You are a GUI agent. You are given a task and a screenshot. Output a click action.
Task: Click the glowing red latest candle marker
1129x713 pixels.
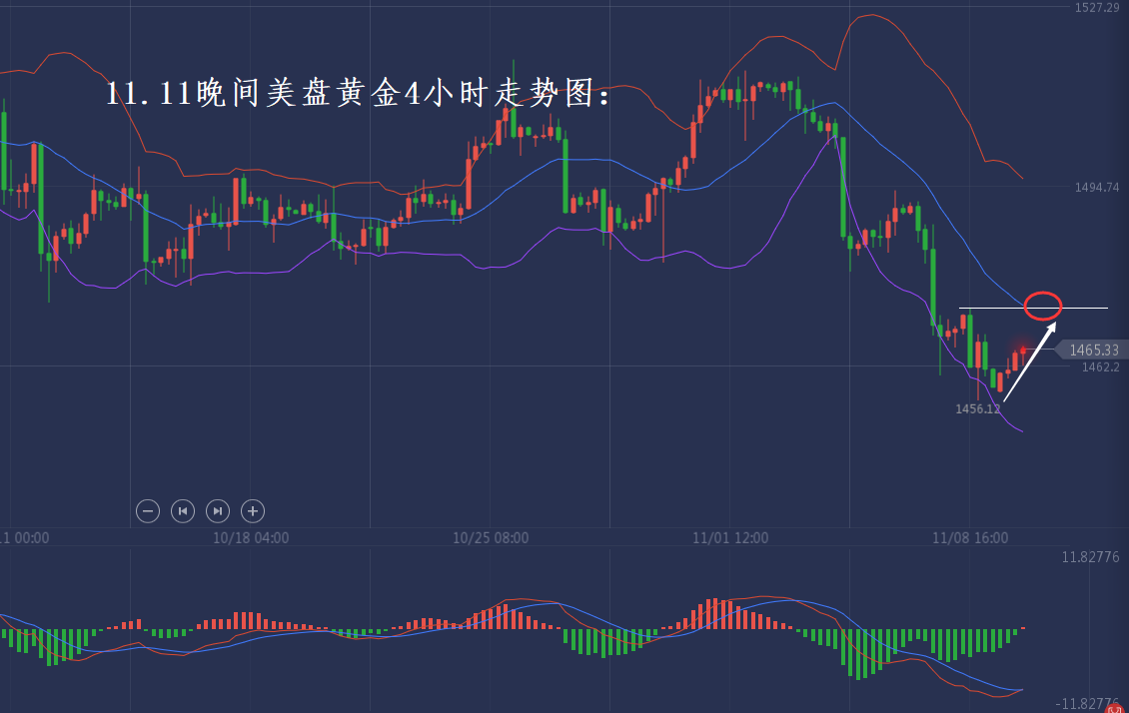point(1023,351)
